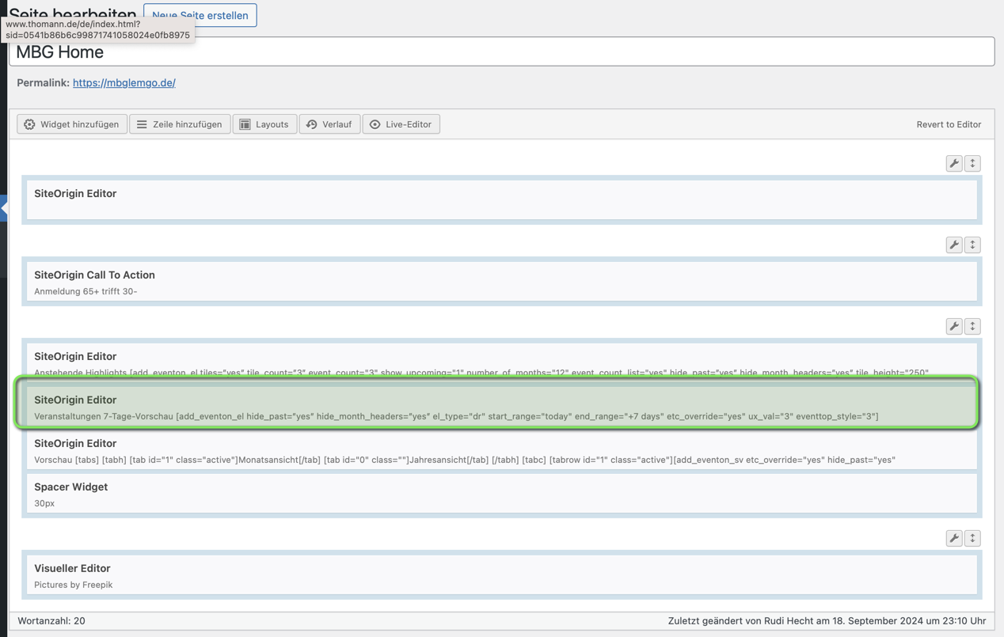Select the SiteOrigin Call To Action widget

click(502, 282)
